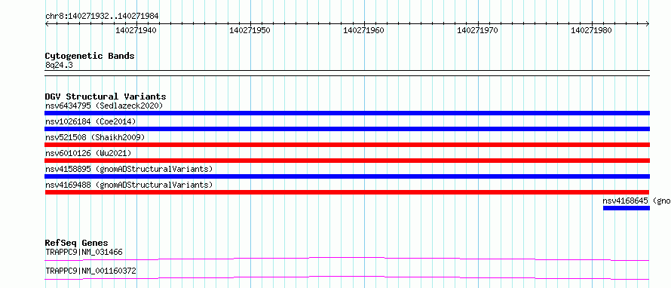Click the red bar under nsv4169488

[347, 192]
